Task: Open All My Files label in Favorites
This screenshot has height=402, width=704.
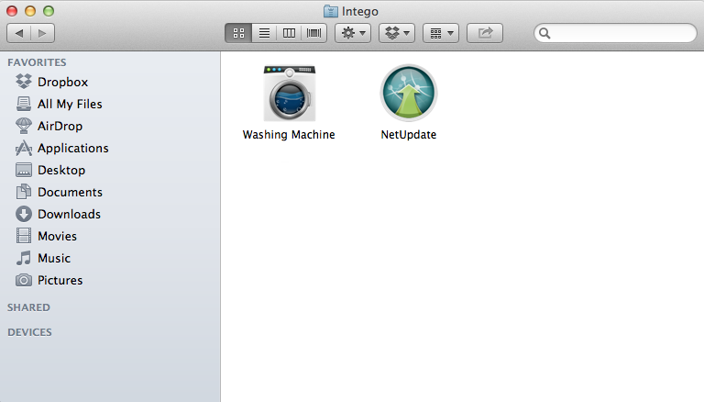Action: pos(70,104)
